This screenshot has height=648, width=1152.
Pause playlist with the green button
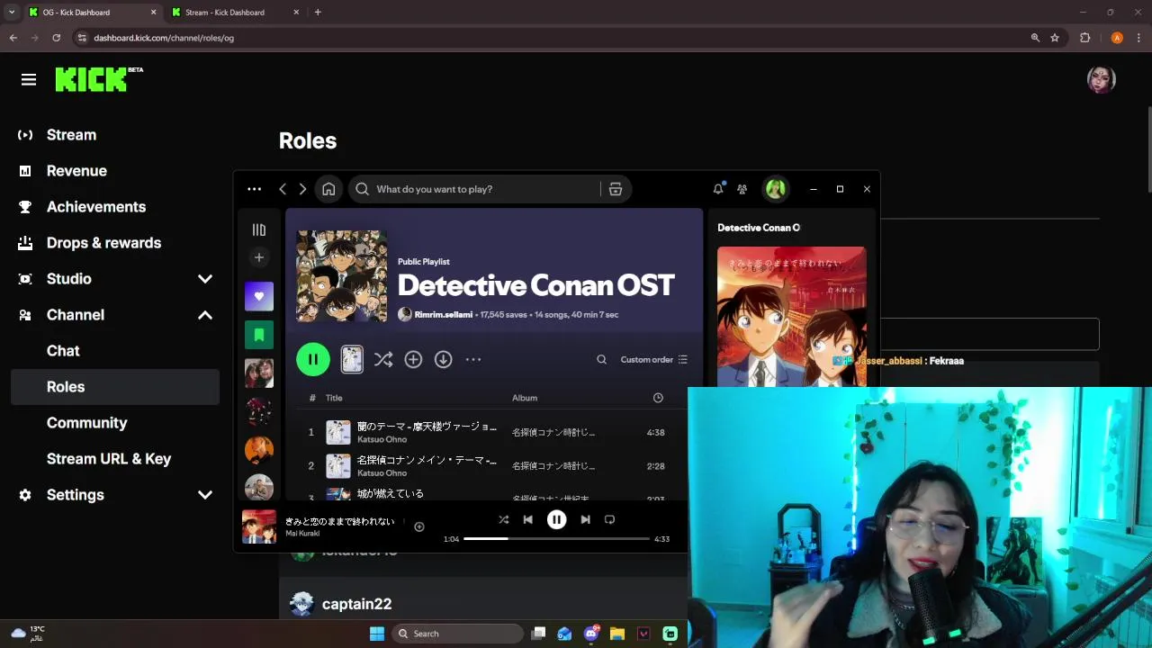[x=313, y=359]
